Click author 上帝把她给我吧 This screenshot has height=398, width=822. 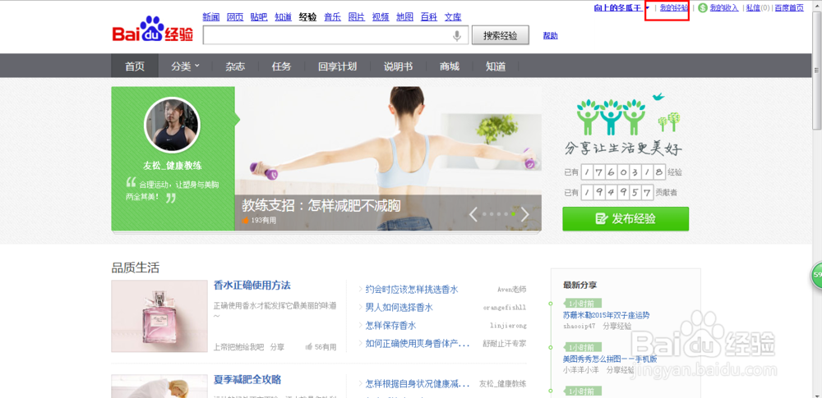(238, 346)
